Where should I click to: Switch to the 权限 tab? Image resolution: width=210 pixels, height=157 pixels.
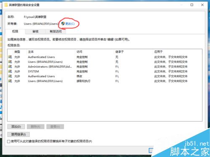(x=15, y=31)
